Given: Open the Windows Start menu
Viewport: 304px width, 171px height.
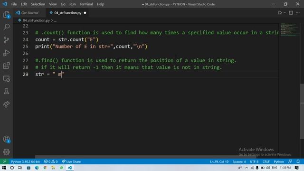Looking at the screenshot, I should [x=4, y=168].
